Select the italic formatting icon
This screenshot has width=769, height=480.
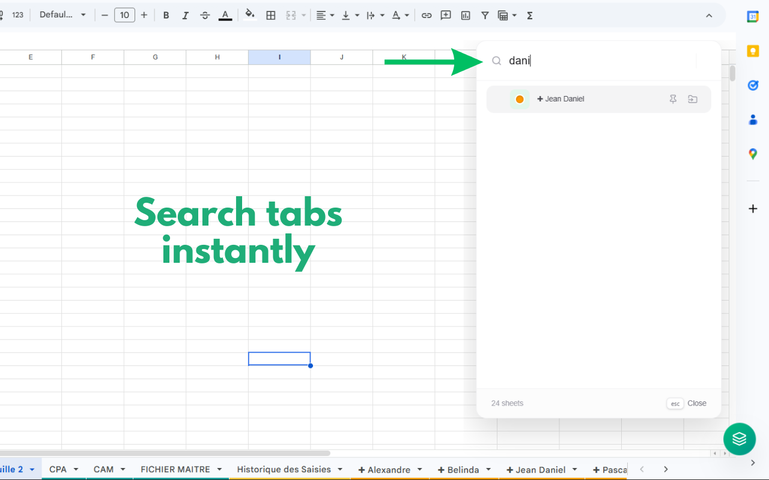coord(185,15)
